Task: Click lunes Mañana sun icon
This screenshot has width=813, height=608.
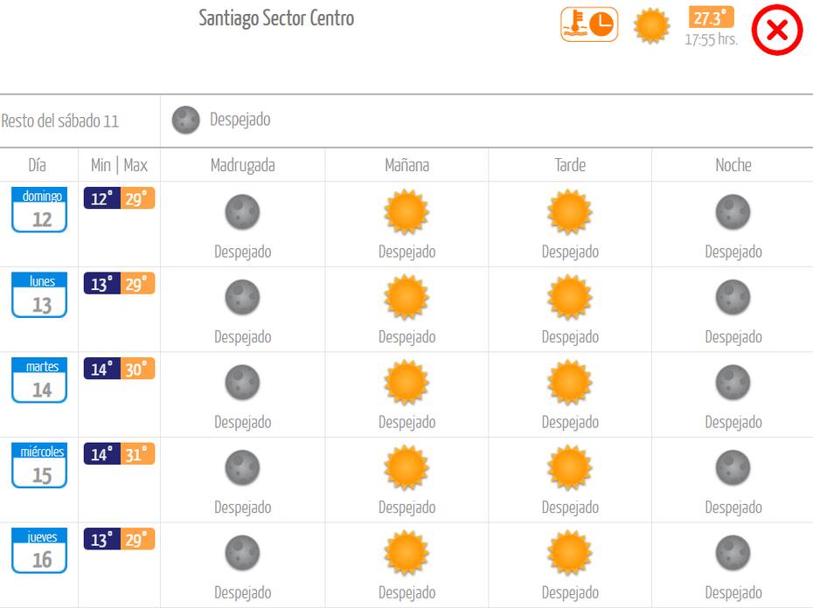Action: [406, 296]
